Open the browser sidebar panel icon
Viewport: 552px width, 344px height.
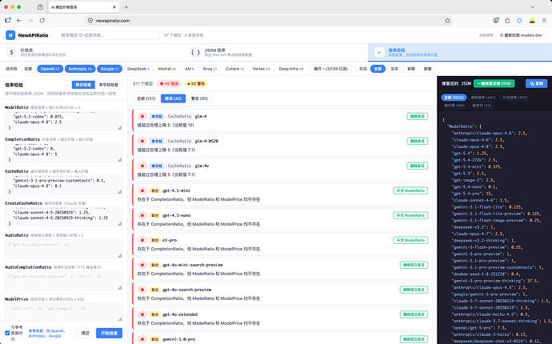(8, 21)
